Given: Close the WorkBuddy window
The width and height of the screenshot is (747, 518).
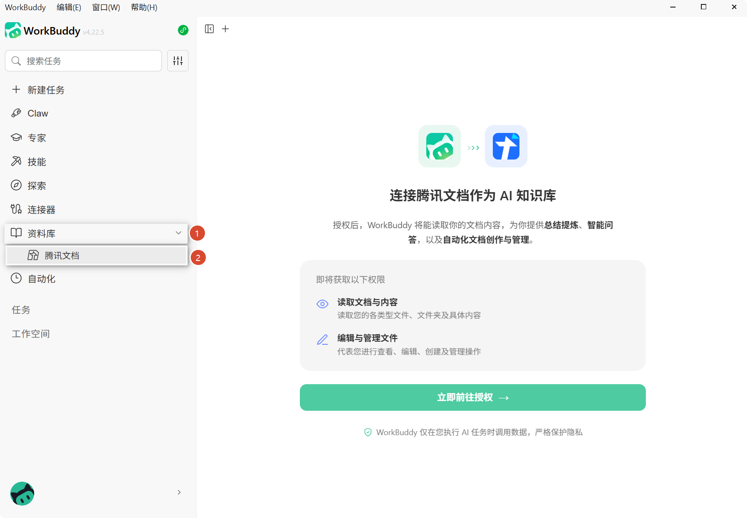Looking at the screenshot, I should (x=734, y=7).
